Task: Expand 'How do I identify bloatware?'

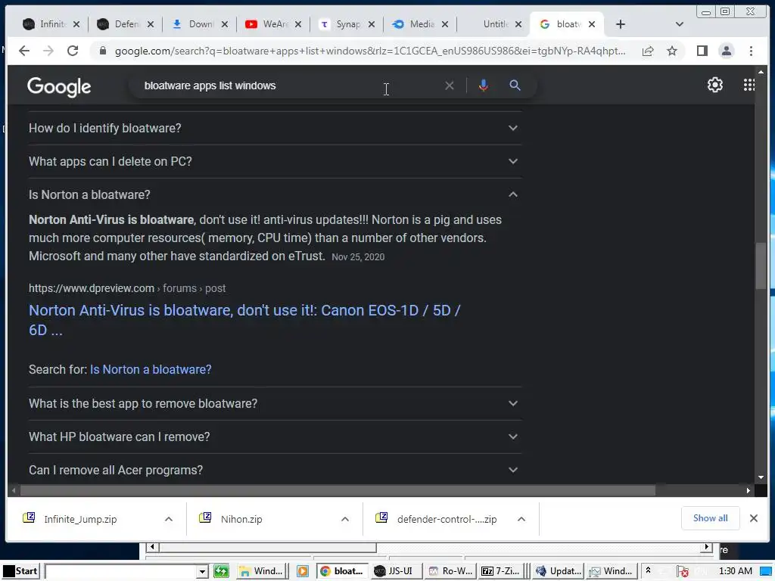Action: click(275, 128)
